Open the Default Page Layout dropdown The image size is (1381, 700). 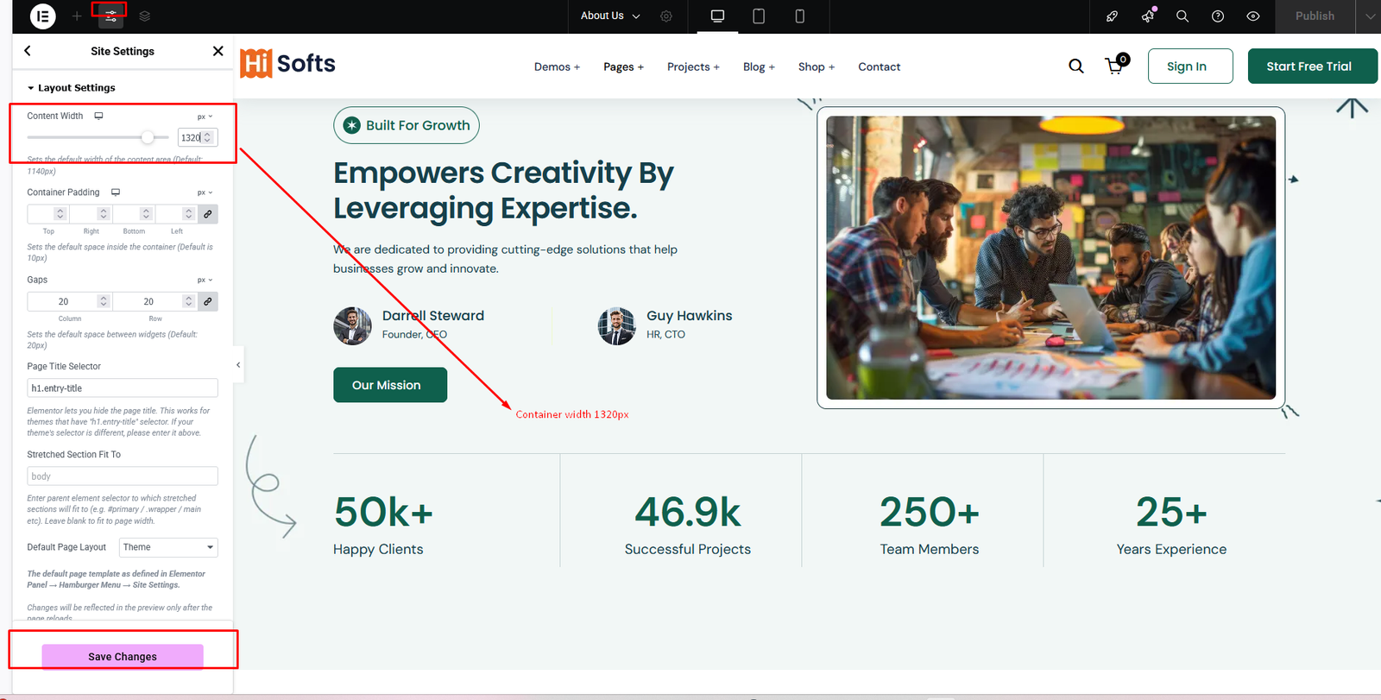168,547
